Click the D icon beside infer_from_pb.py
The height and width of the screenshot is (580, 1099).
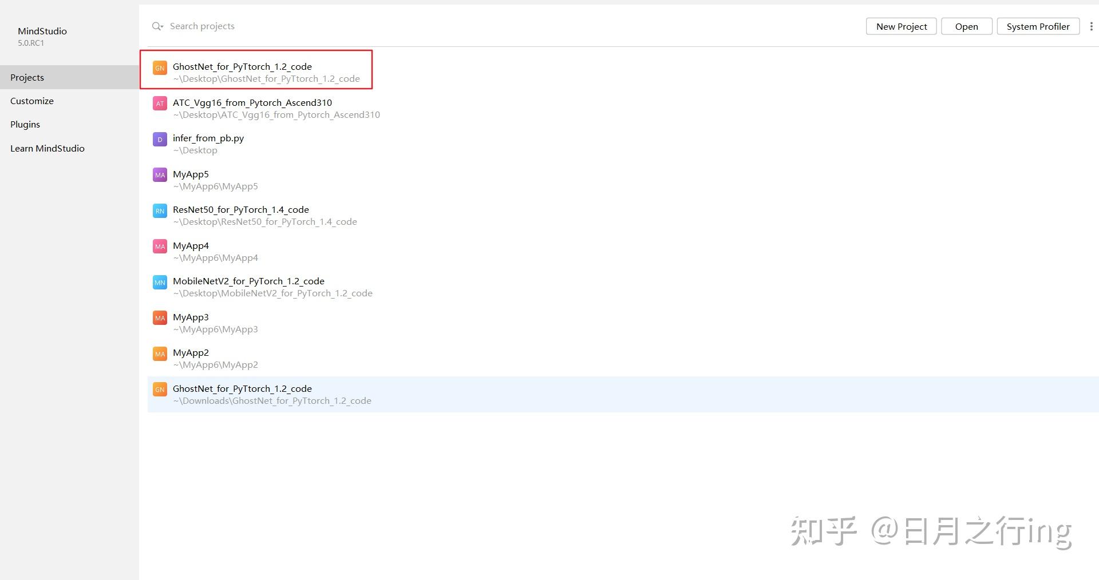160,139
